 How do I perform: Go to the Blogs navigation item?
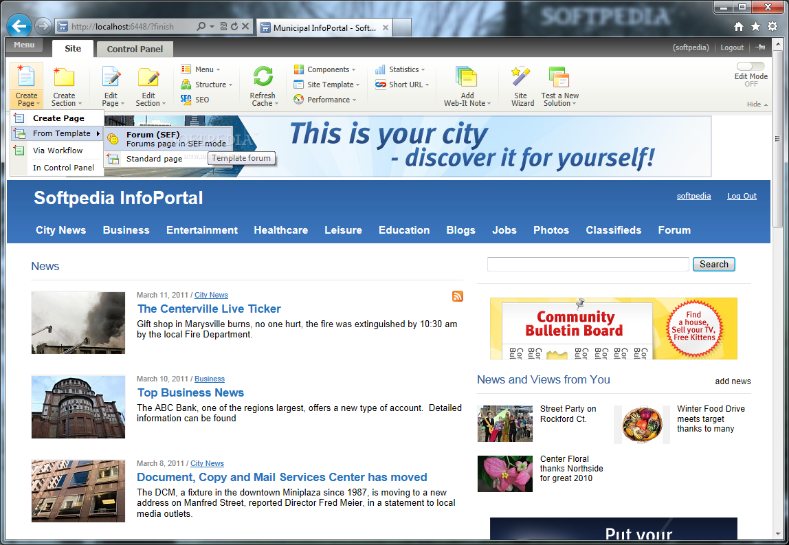pyautogui.click(x=461, y=230)
